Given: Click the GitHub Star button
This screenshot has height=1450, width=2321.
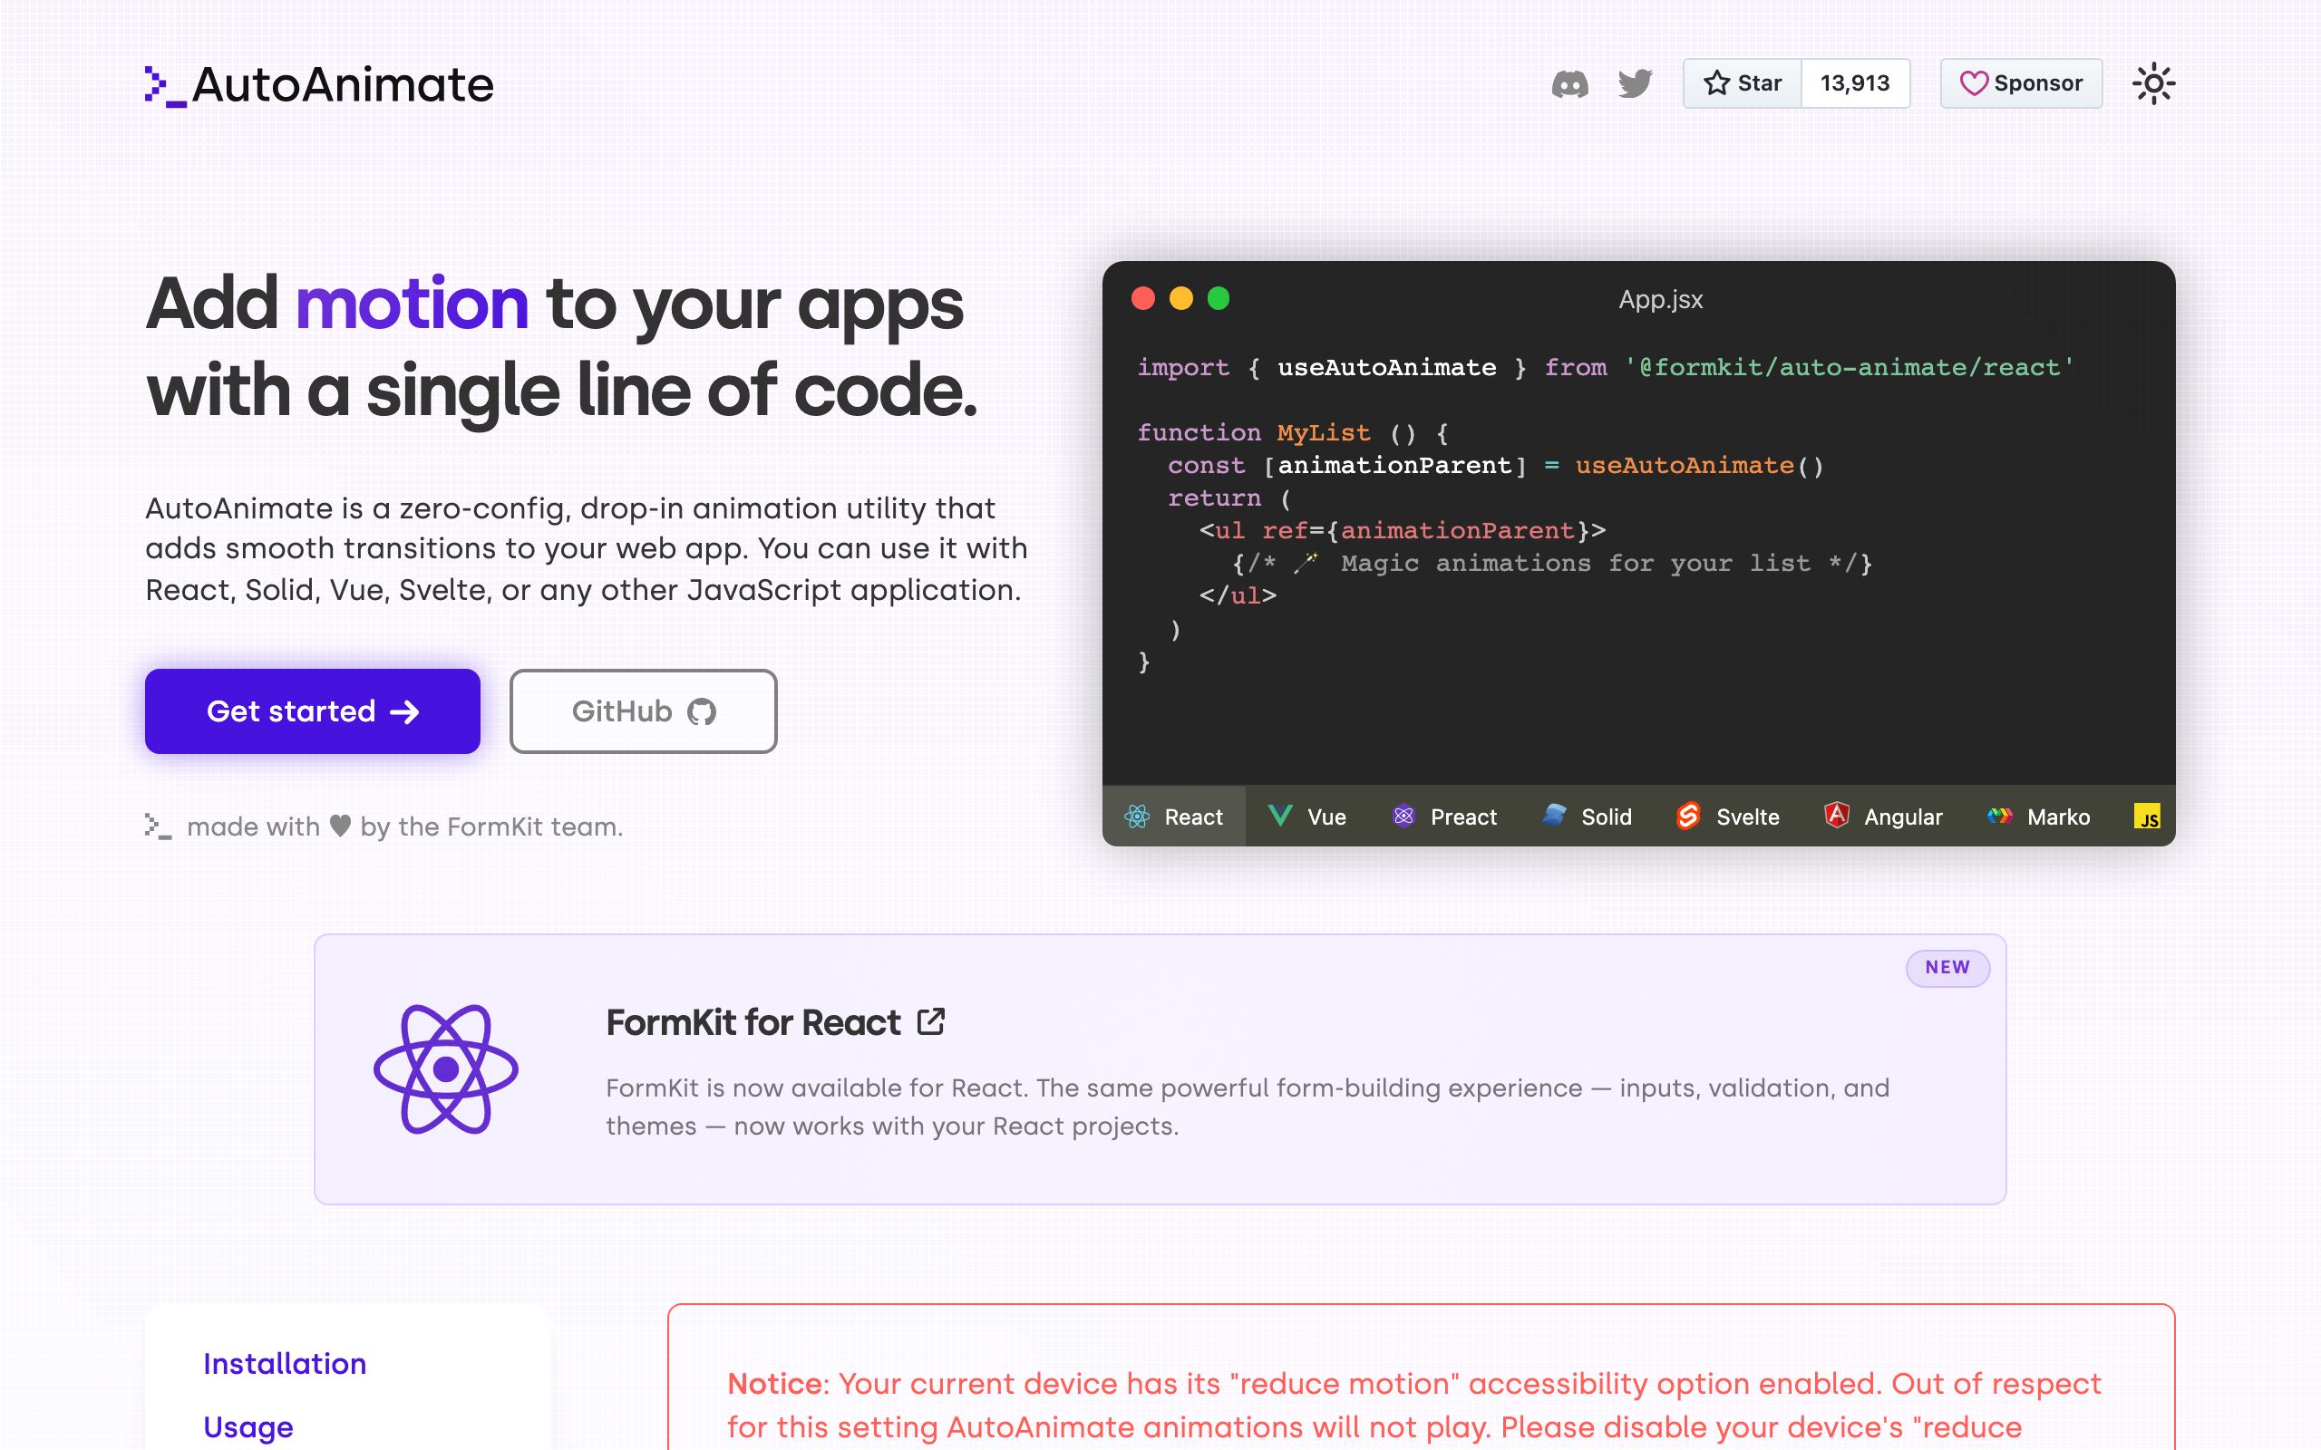Looking at the screenshot, I should coord(1742,83).
